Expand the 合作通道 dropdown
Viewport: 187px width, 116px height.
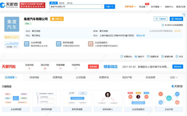[156, 7]
